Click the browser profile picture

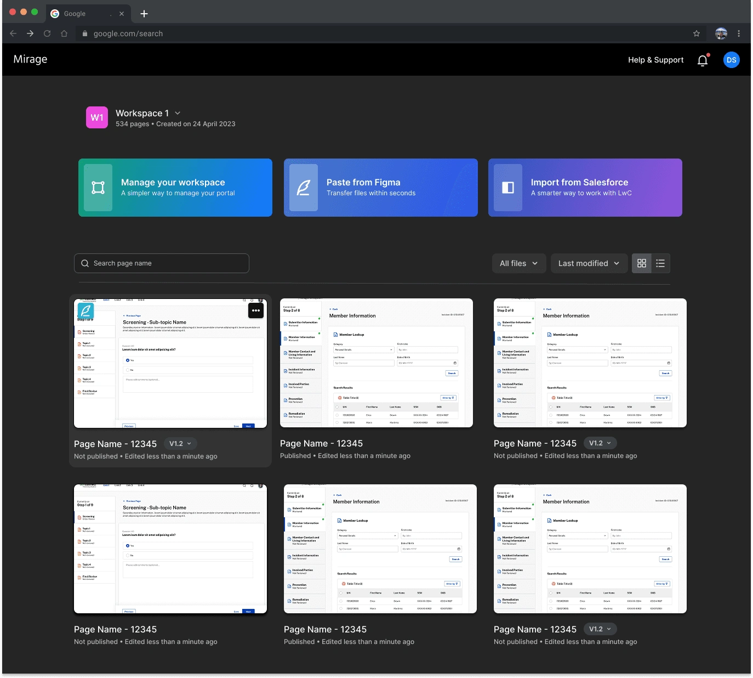coord(721,33)
